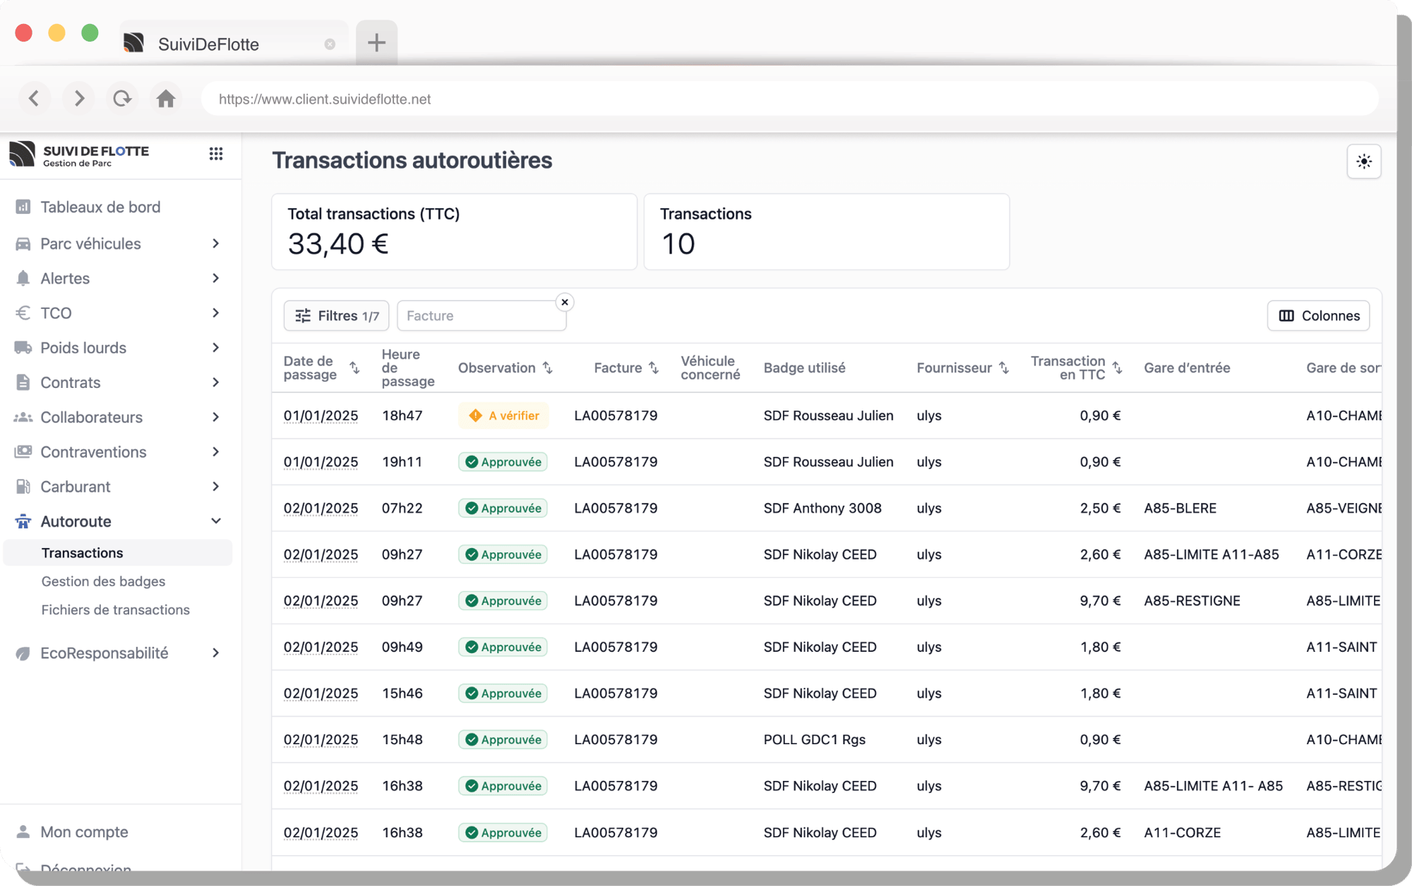This screenshot has height=886, width=1412.
Task: Click A85-RESTIGNE gare d'entrée cell
Action: click(x=1192, y=600)
